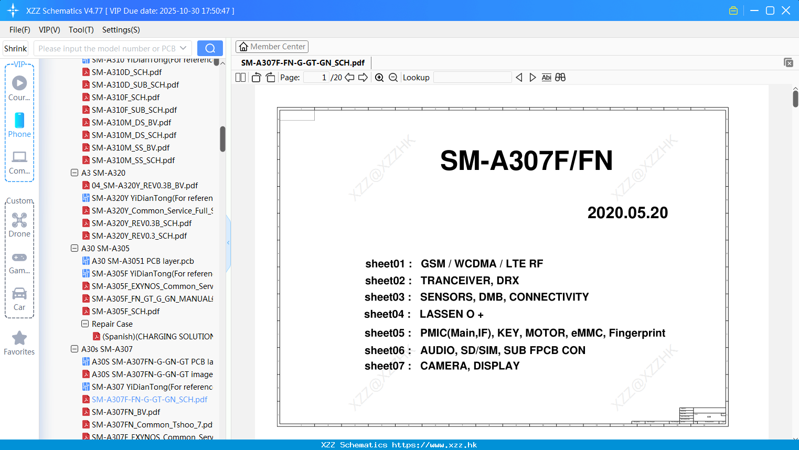Open the Course sidebar icon

click(19, 88)
